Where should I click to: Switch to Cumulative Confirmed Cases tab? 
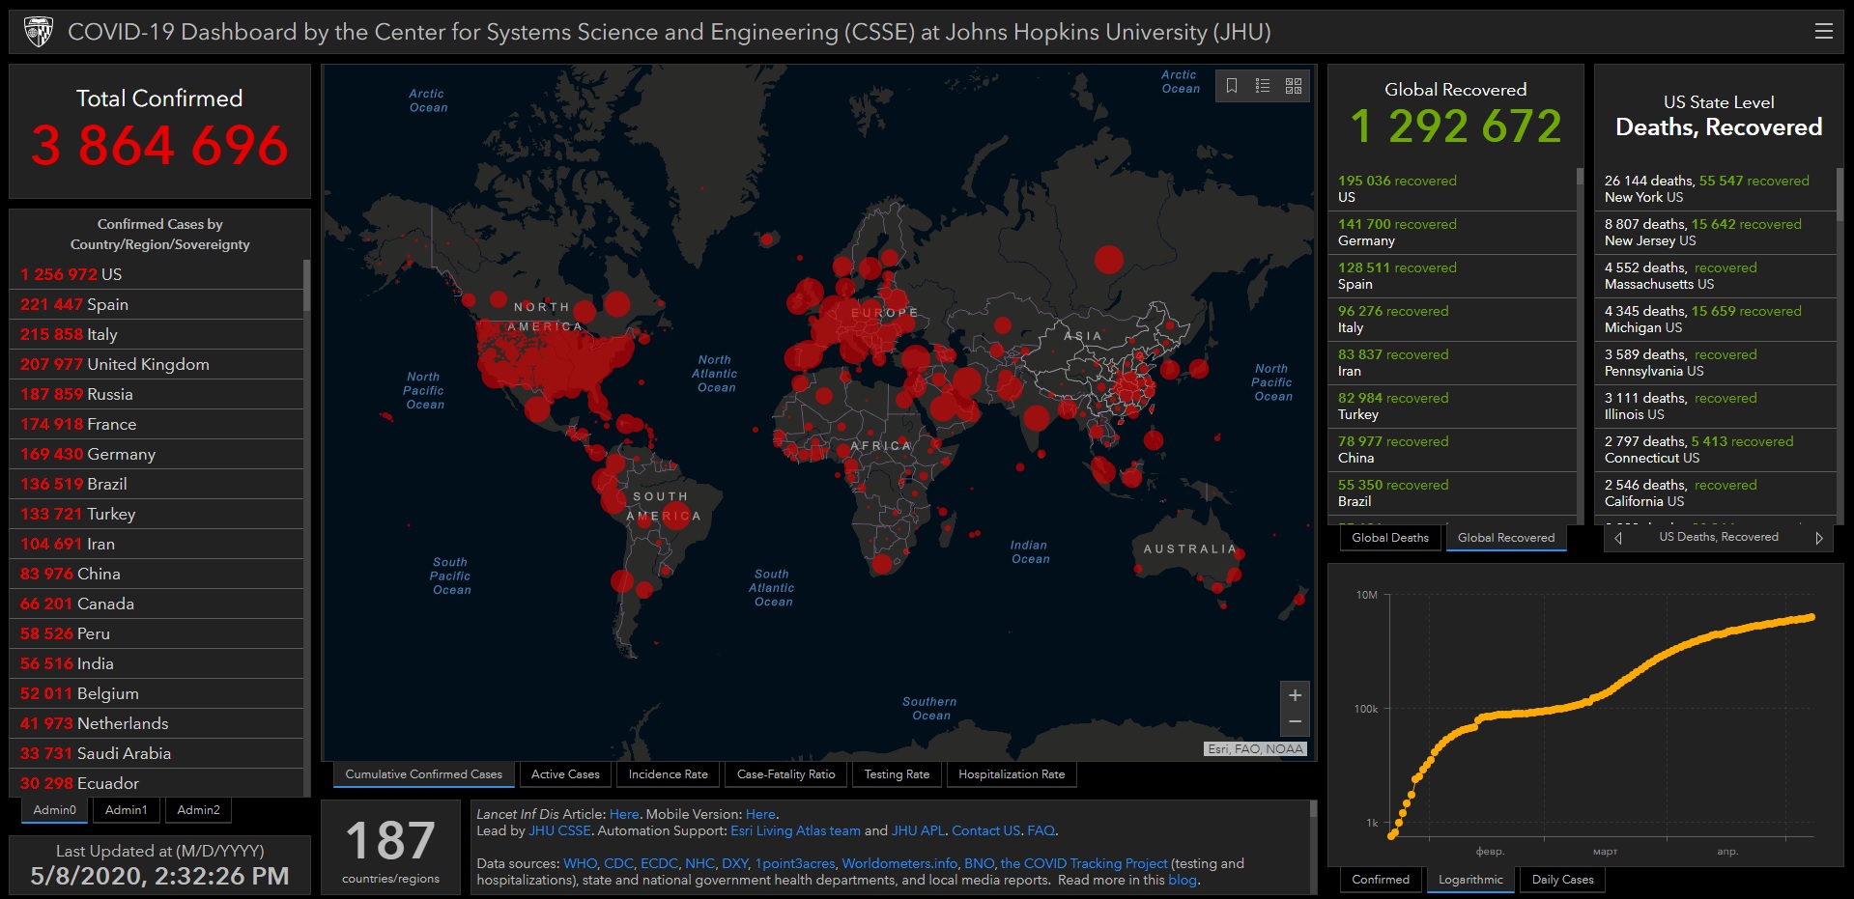click(423, 774)
